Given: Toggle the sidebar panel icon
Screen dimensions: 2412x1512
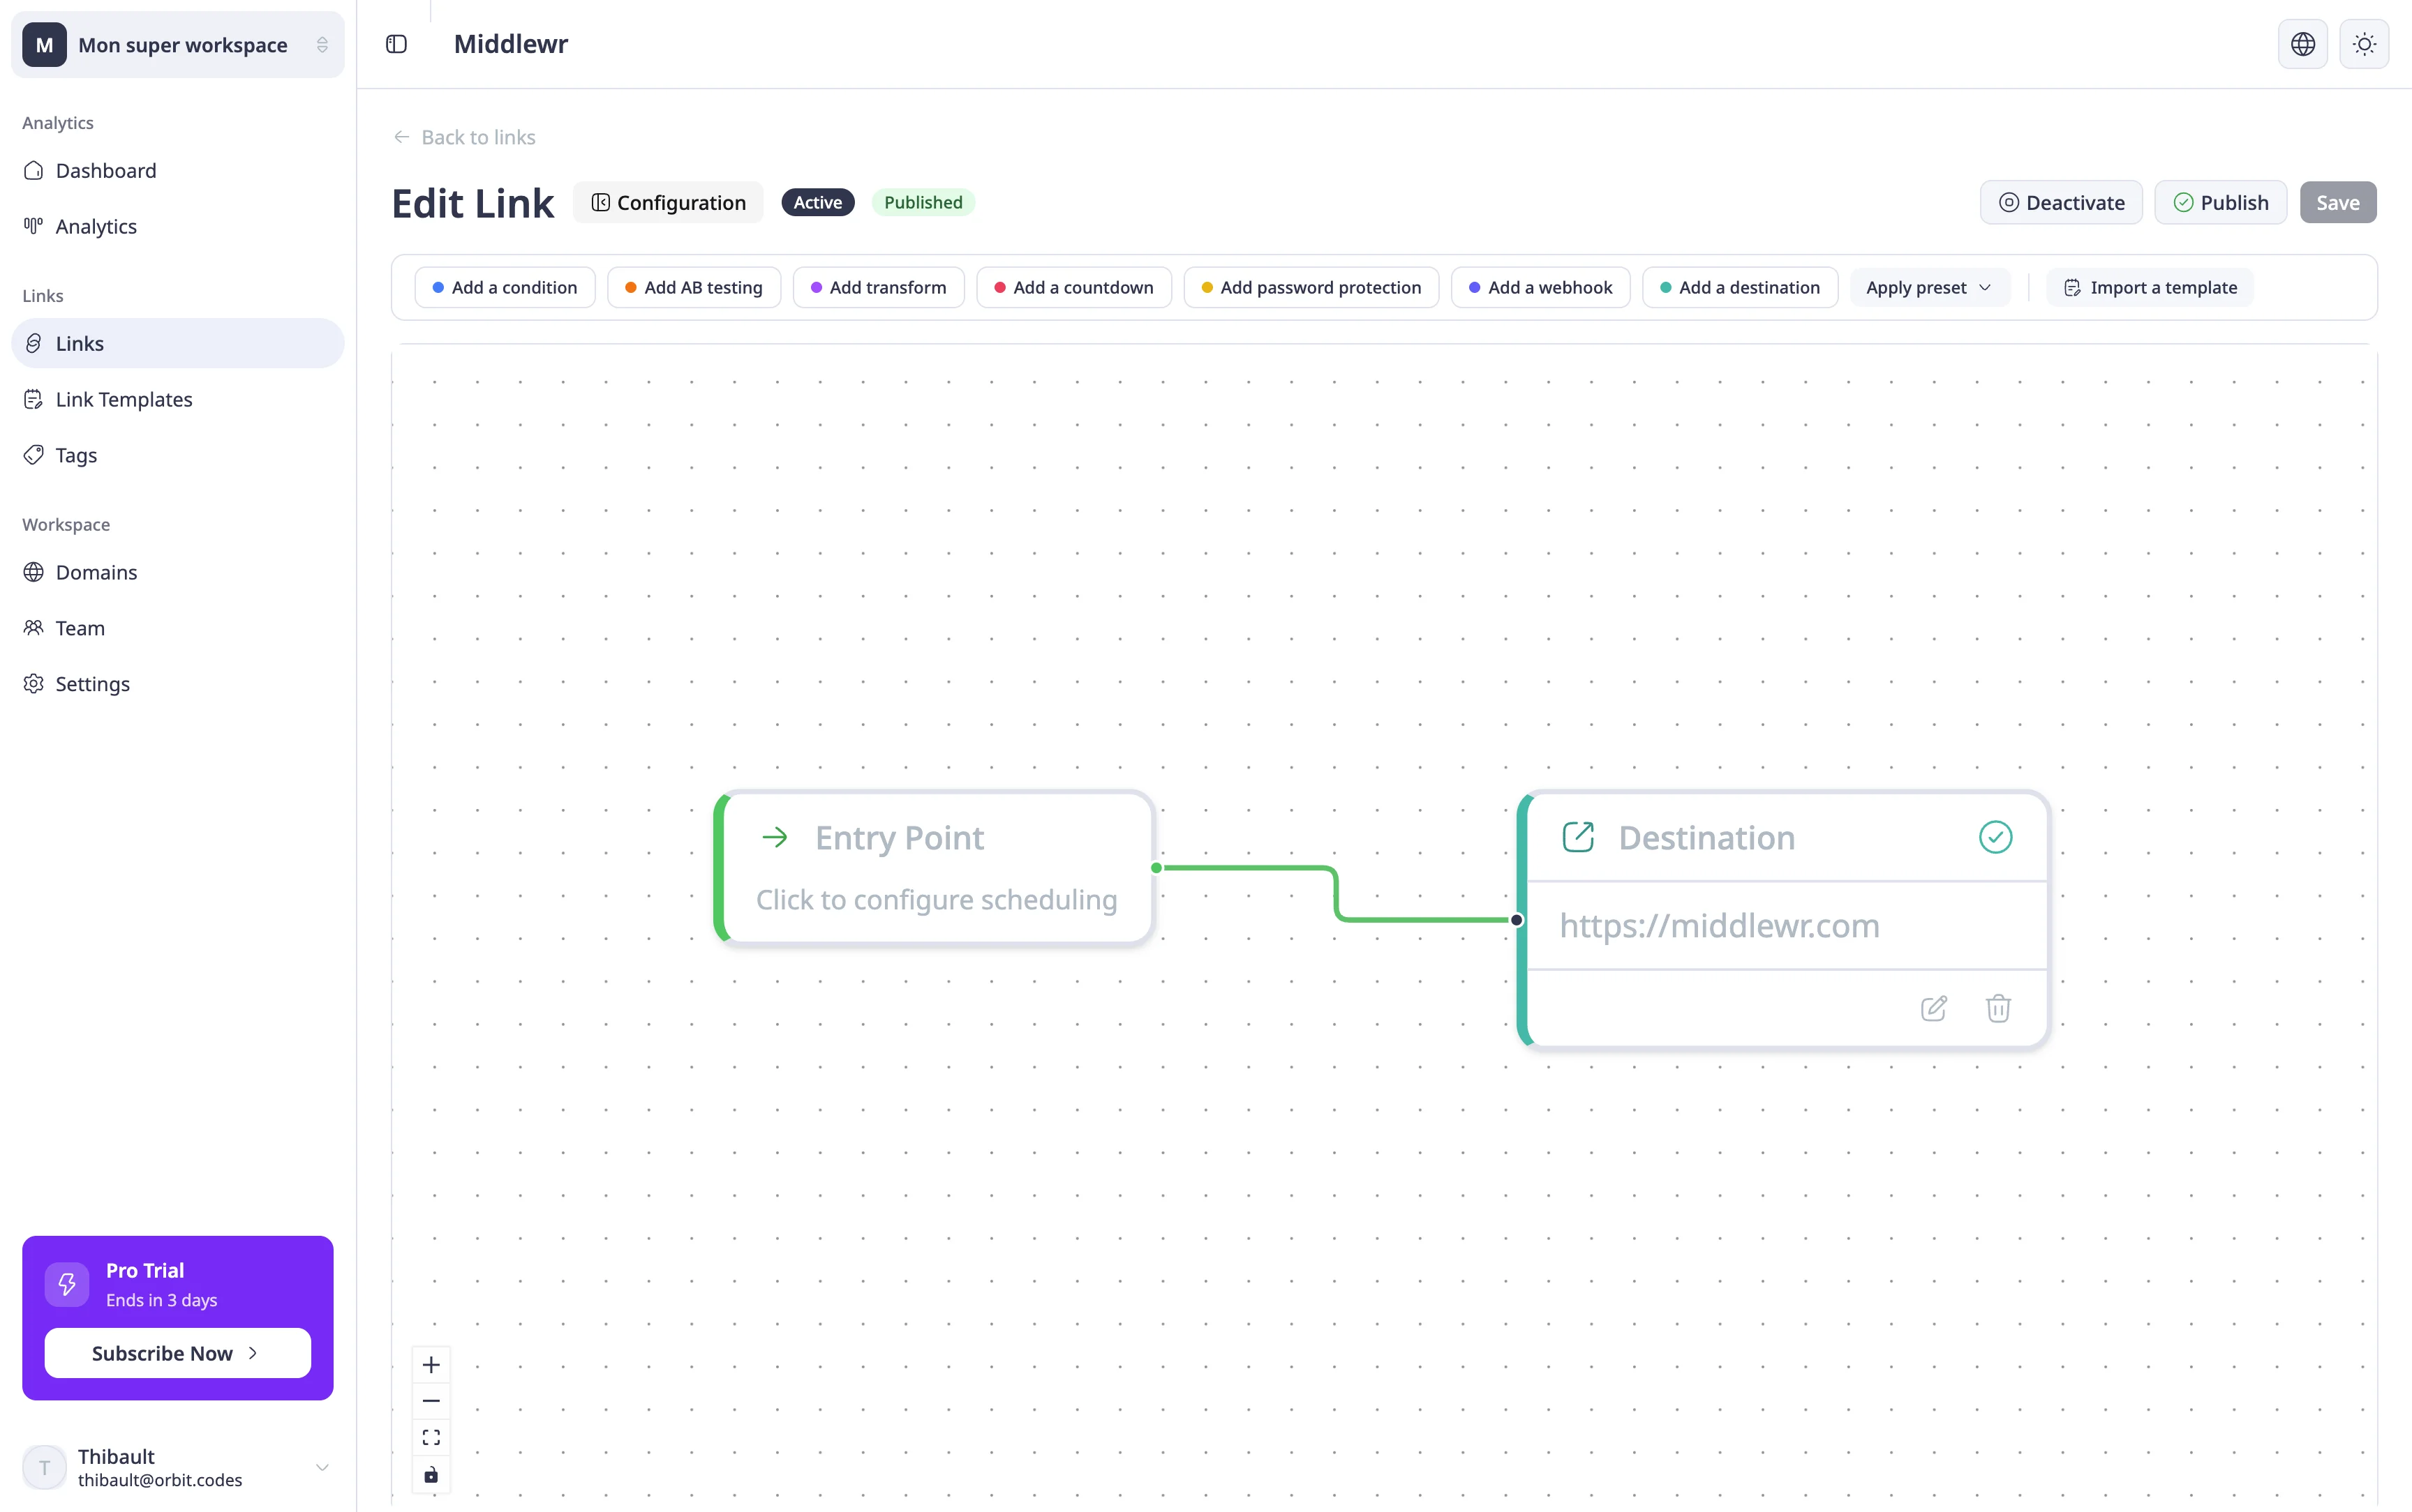Looking at the screenshot, I should 396,44.
